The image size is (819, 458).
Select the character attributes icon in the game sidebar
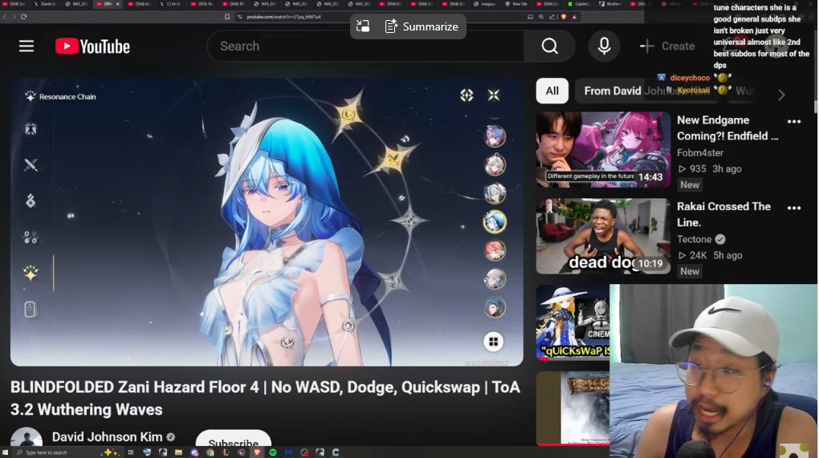pos(31,129)
